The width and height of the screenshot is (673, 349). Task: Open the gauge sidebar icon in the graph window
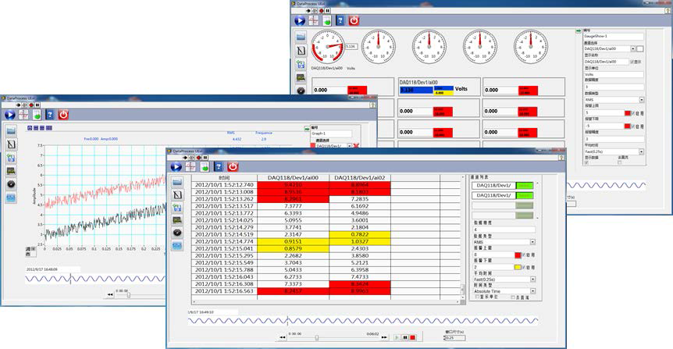click(11, 184)
